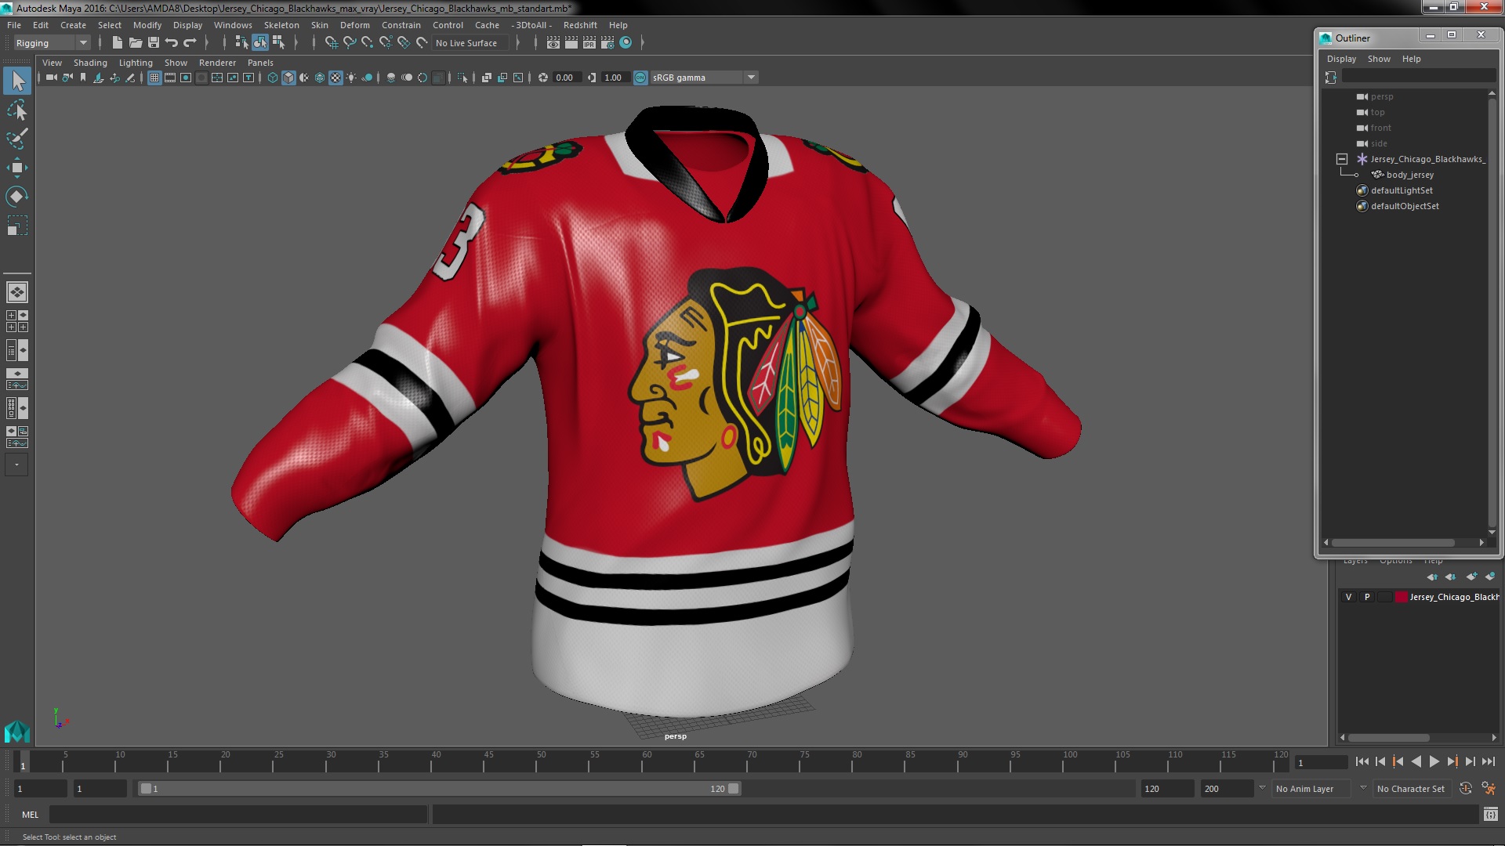Screen dimensions: 1505x846
Task: Activate the Move tool
Action: (17, 167)
